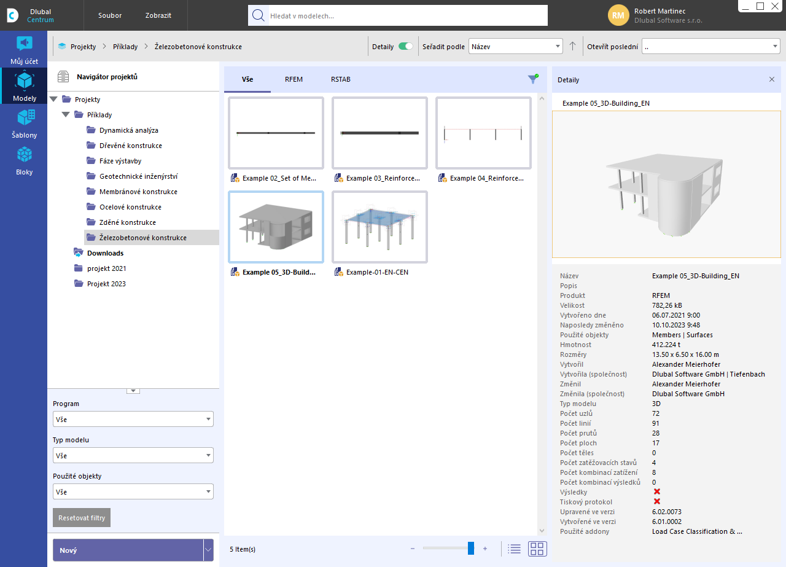This screenshot has width=786, height=567.
Task: Select the Fáze výstavby folder
Action: click(120, 161)
